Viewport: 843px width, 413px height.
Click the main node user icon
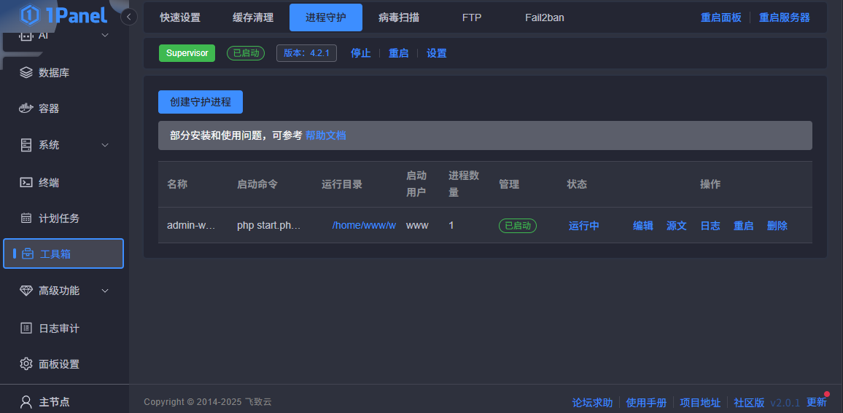point(26,401)
